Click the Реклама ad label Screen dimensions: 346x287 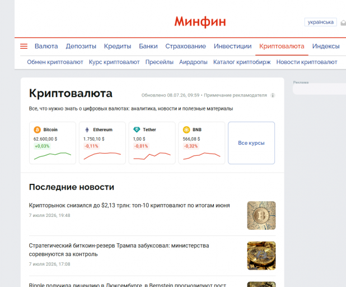[301, 82]
